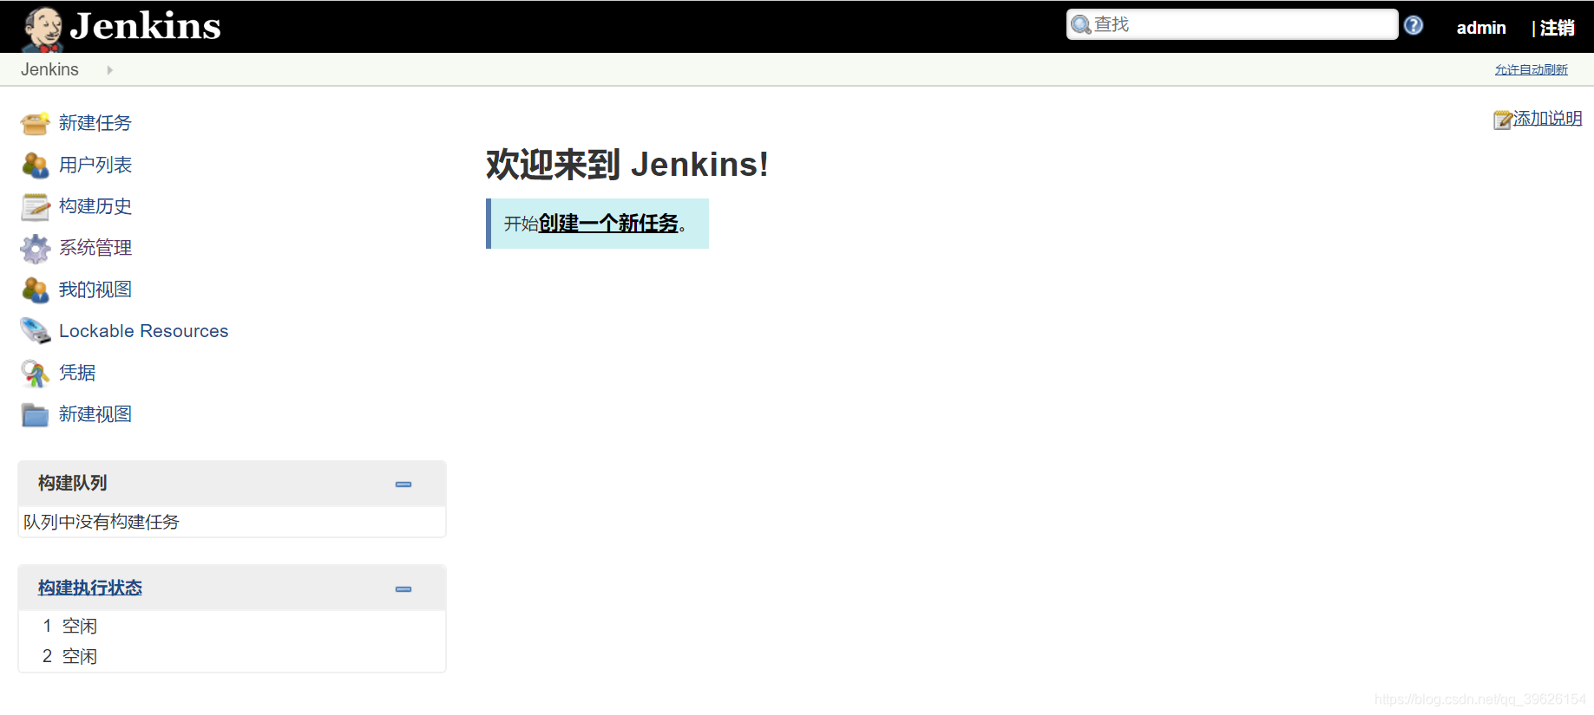Click the search help question-mark icon
The image size is (1594, 715).
point(1414,25)
